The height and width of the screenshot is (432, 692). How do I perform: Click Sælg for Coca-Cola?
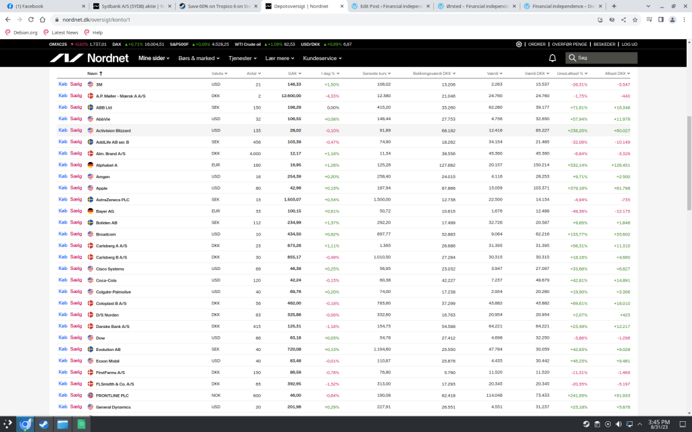click(x=76, y=280)
